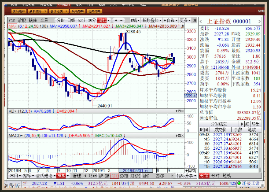Select the ZDCR indicator tab
Image resolution: width=269 pixels, height=192 pixels.
coord(160,176)
